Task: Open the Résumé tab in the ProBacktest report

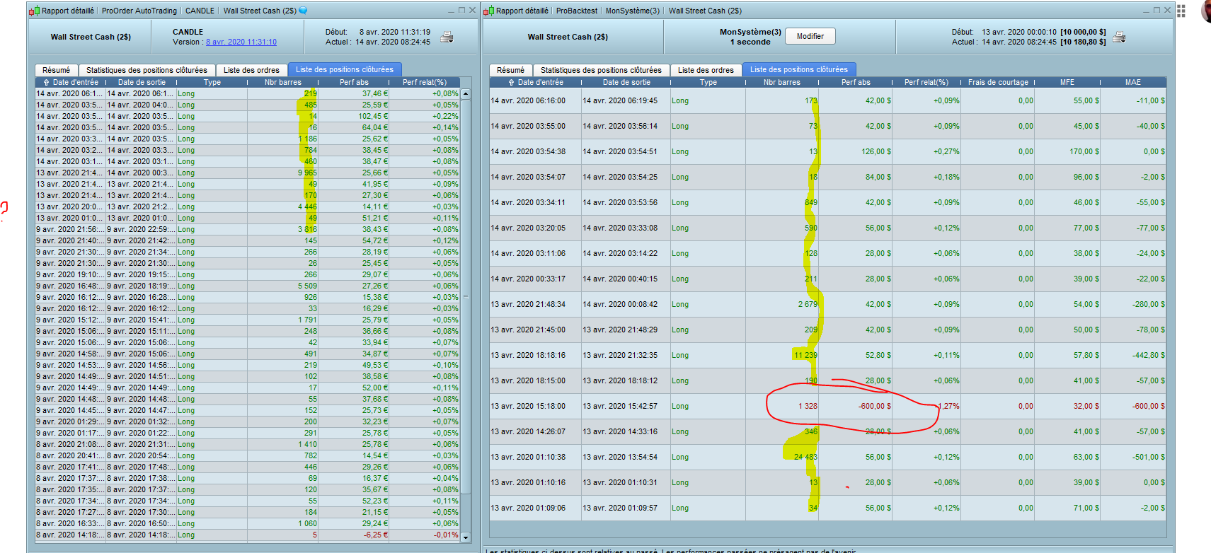Action: tap(510, 70)
